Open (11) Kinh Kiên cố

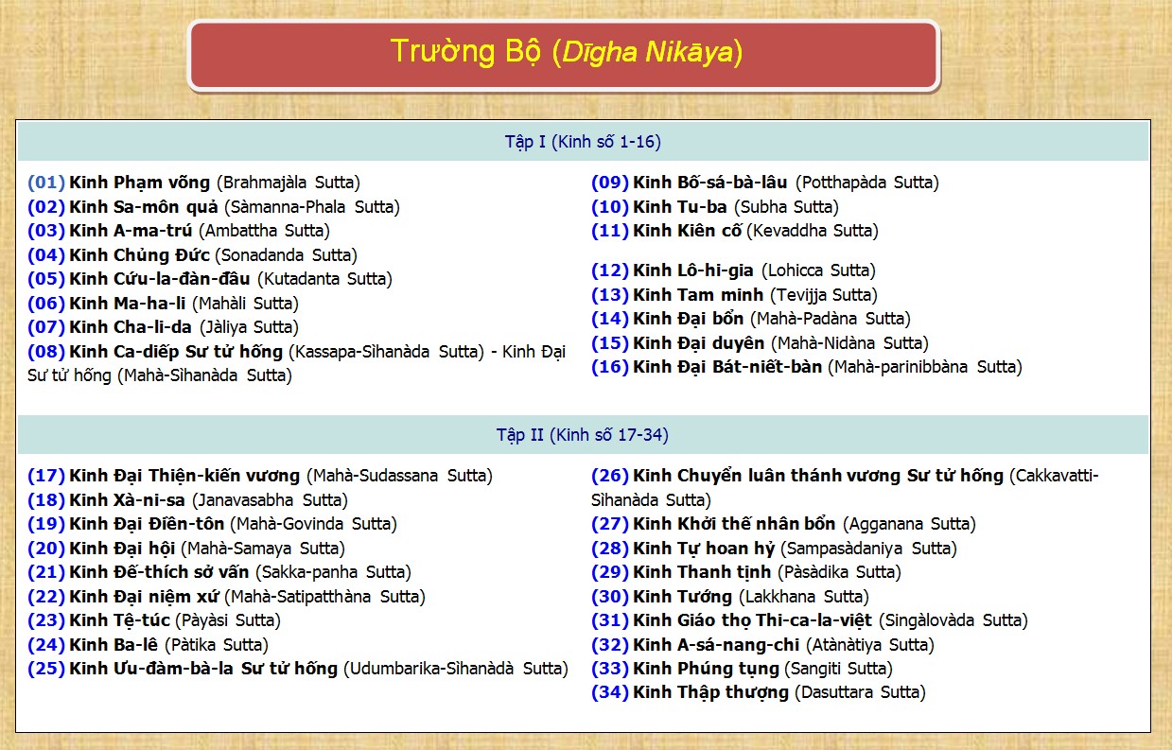point(667,230)
